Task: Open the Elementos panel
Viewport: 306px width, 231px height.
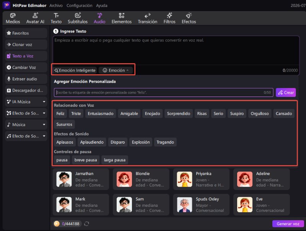Action: (122, 18)
